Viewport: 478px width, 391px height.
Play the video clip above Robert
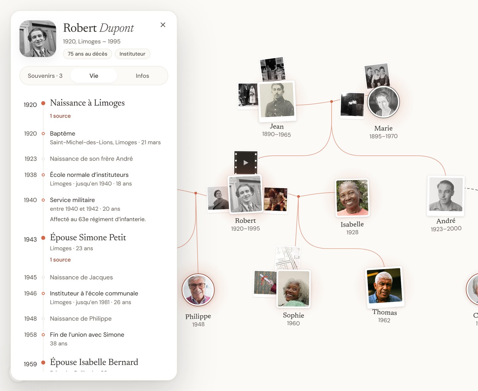(246, 163)
